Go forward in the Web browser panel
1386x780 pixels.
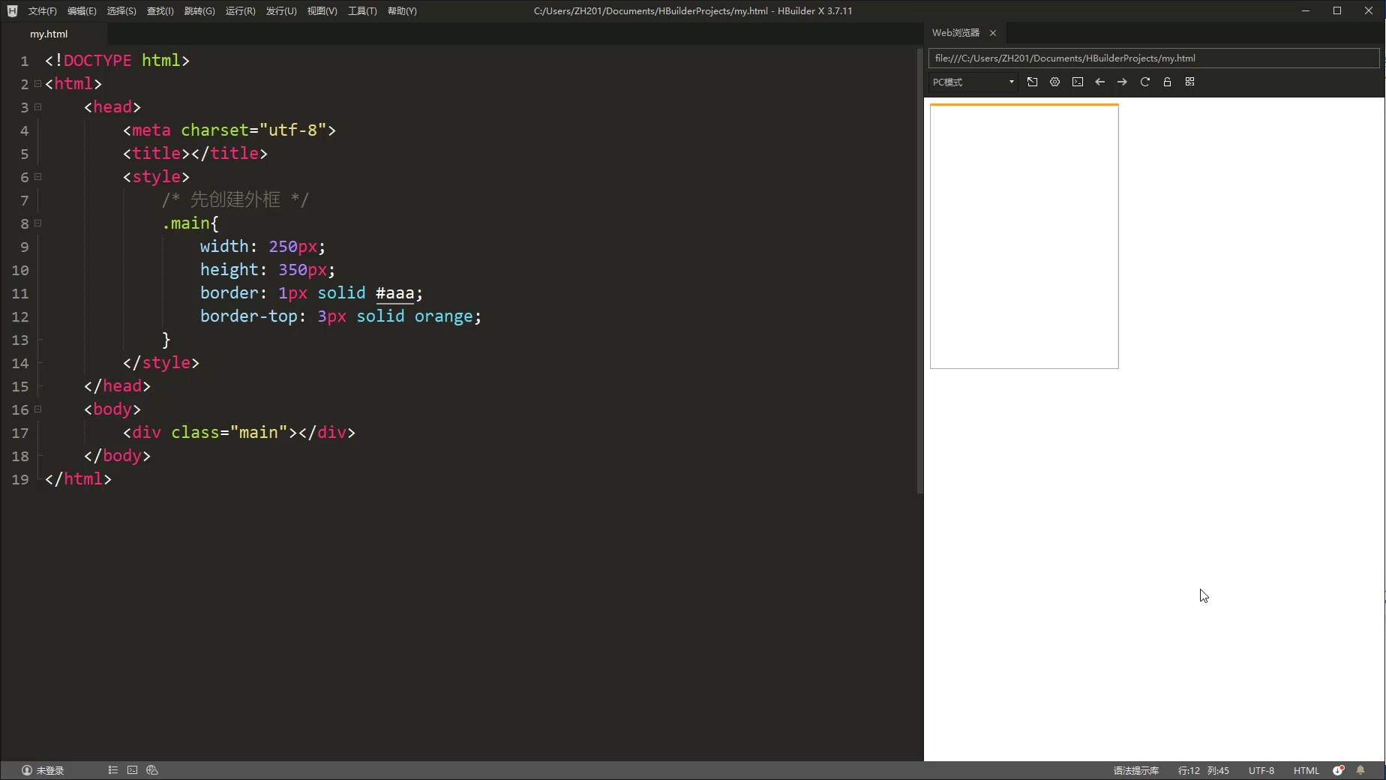coord(1122,82)
